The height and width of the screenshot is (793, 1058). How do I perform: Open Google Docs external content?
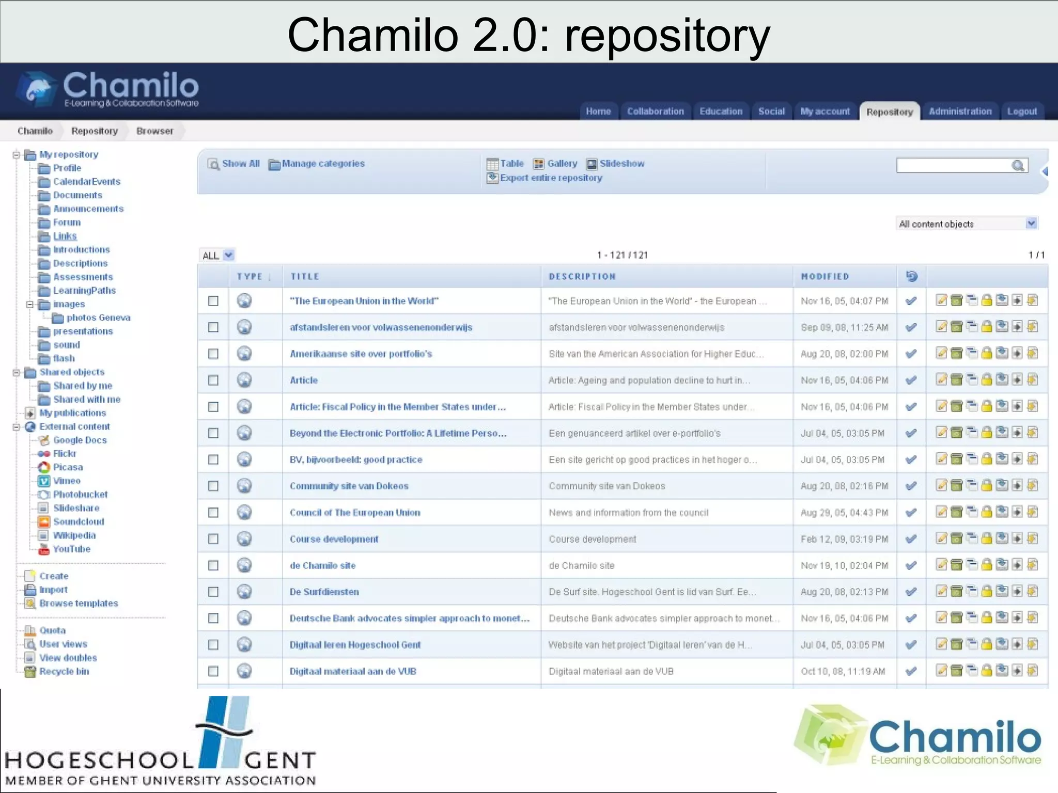tap(80, 440)
